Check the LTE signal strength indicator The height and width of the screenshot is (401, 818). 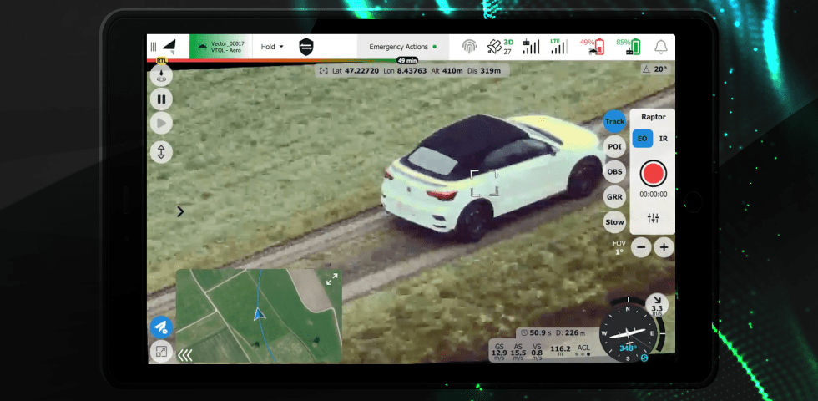click(558, 47)
